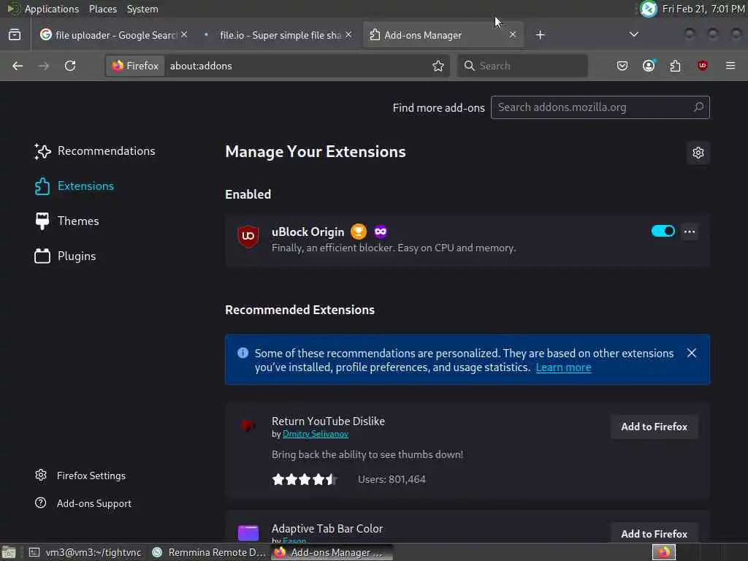Close the file uploader Google Search tab

coord(184,35)
